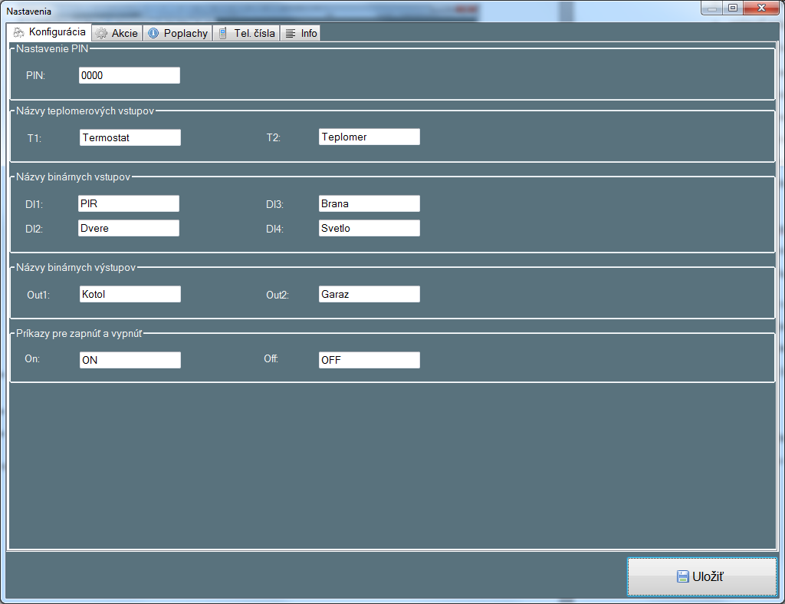Click the Názvy binárnych vstupov label

point(73,177)
